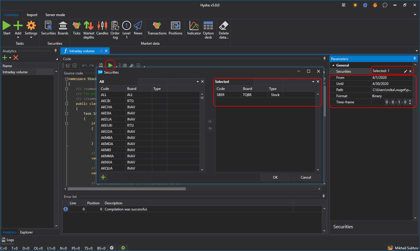The height and width of the screenshot is (251, 420).
Task: Open Market depths view
Action: click(x=89, y=30)
